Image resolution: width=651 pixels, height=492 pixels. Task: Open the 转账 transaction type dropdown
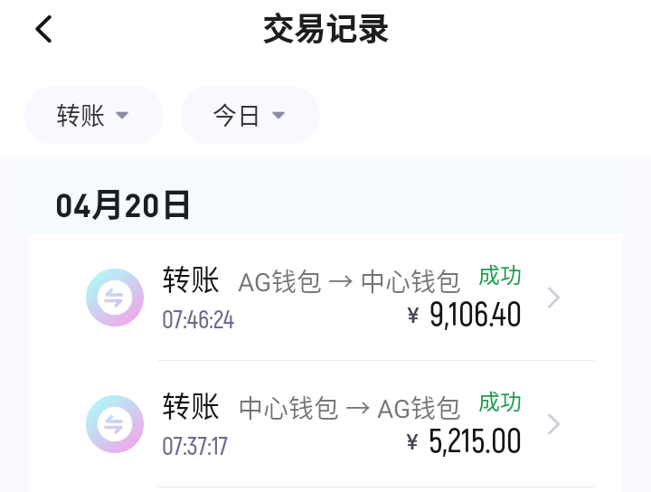click(x=93, y=116)
